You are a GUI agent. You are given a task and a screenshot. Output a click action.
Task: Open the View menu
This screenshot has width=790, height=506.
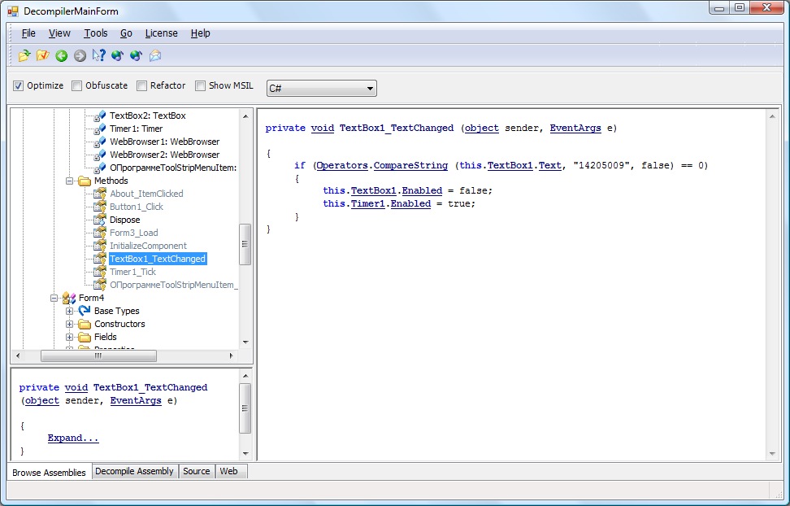[59, 33]
